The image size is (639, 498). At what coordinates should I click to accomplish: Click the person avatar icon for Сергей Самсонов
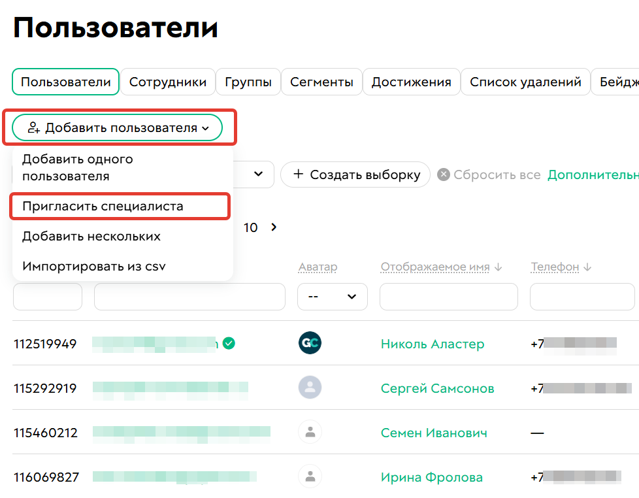tap(310, 387)
